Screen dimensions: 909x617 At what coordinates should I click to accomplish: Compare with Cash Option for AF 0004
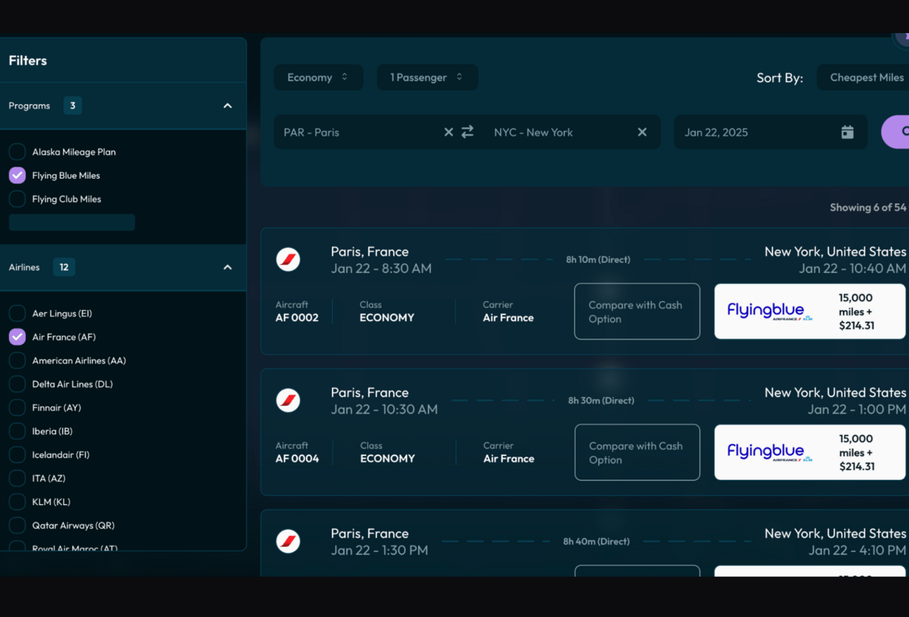637,452
